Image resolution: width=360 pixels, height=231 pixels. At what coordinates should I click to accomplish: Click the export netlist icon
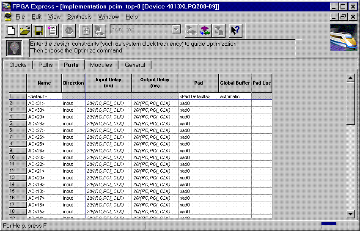[x=219, y=30]
